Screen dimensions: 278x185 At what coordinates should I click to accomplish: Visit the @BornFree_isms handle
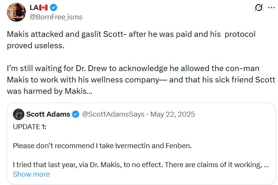(56, 17)
